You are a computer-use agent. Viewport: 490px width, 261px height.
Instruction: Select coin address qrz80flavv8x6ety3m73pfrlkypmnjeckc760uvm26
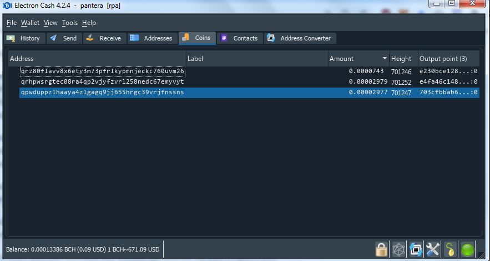tap(103, 71)
